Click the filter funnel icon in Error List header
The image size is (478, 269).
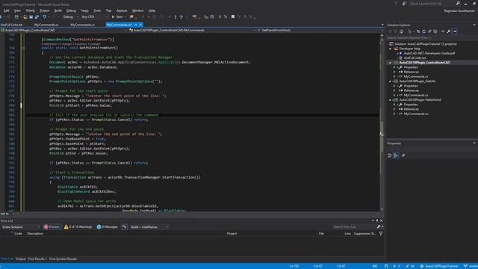pos(381,234)
